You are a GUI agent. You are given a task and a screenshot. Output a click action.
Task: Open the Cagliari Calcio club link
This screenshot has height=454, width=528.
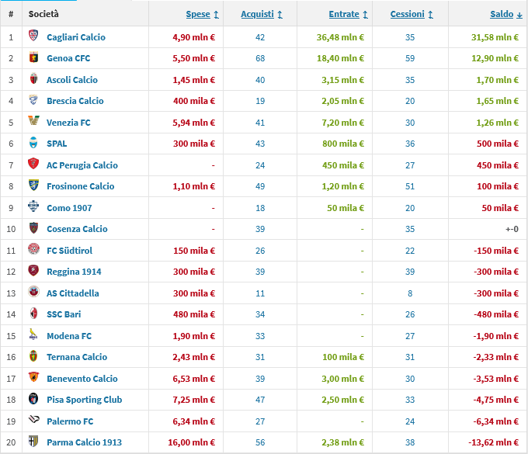(x=76, y=37)
